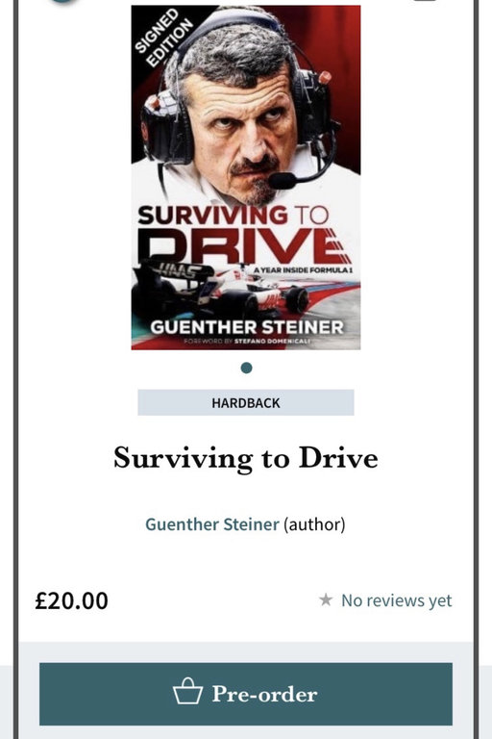Tap GUENTHER STEINER name on book cover
492x739 pixels.
pos(247,327)
